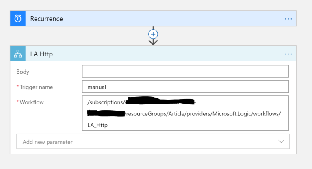Insert a step with the plus button
The image size is (312, 169).
point(153,33)
